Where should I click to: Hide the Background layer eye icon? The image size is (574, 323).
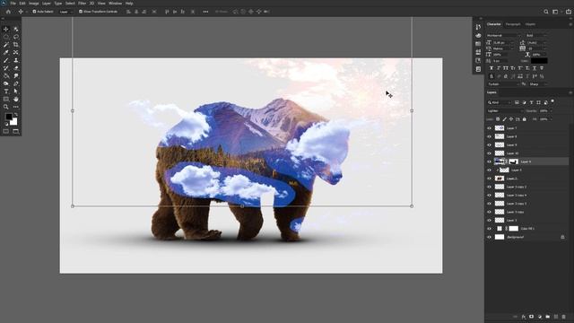(489, 237)
